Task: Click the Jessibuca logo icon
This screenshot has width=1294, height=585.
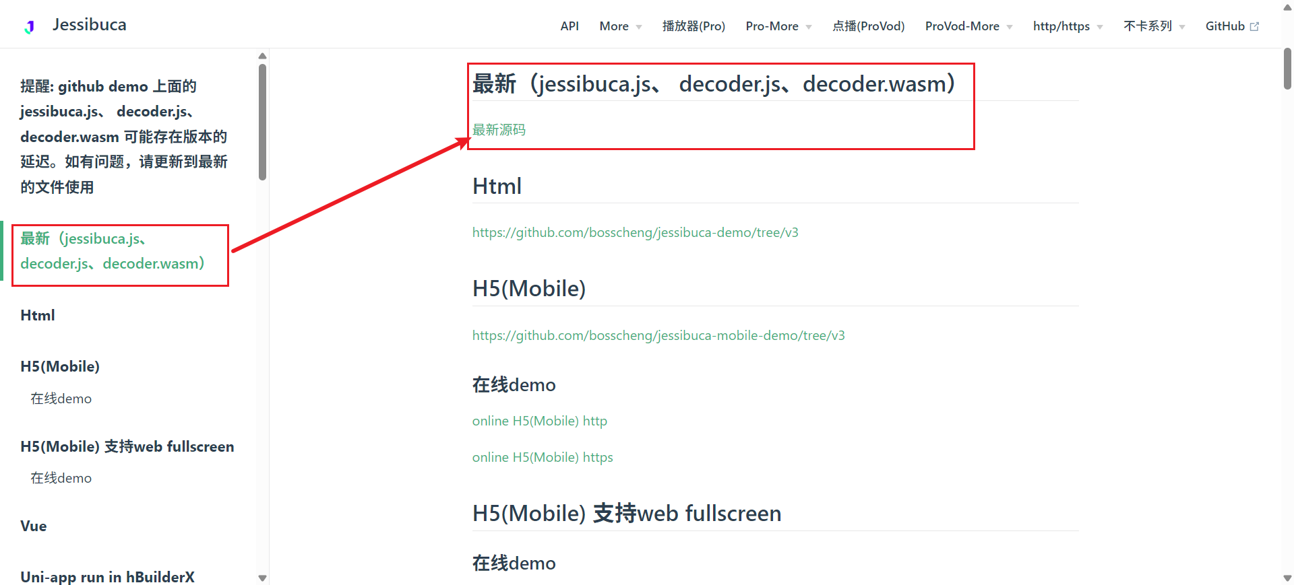Action: 29,27
